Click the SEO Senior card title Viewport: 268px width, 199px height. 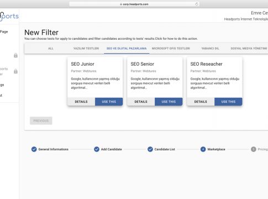(143, 64)
